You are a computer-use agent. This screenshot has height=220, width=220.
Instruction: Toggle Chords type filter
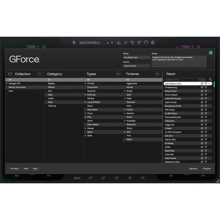click(x=103, y=84)
